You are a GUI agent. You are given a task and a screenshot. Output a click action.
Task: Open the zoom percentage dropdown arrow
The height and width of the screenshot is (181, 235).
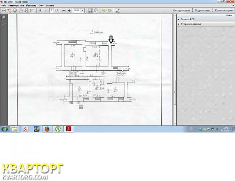coord(82,10)
